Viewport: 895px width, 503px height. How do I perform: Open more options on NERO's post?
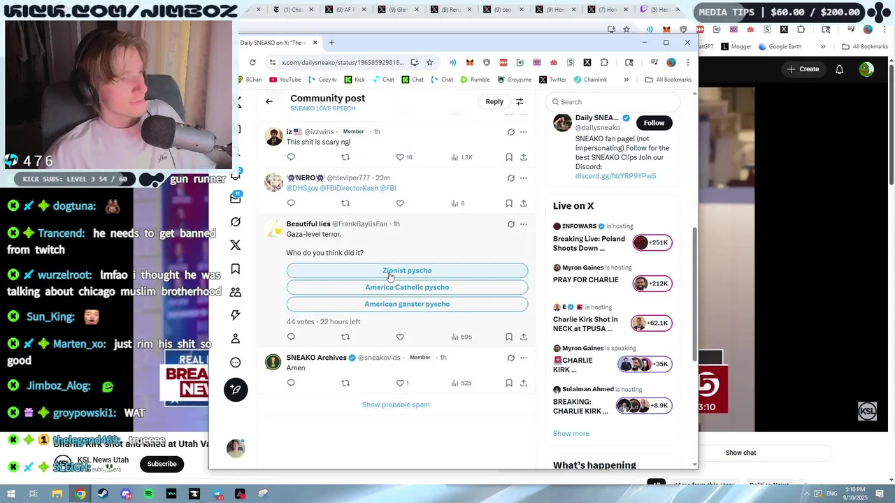(x=523, y=178)
